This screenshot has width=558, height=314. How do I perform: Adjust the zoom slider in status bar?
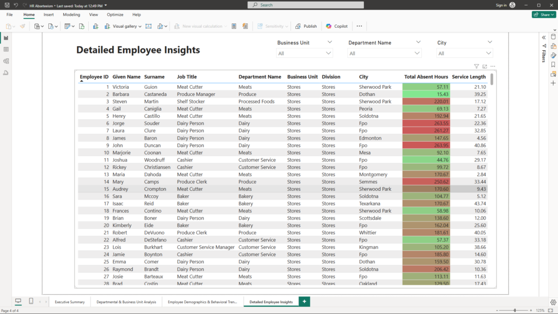coord(515,310)
